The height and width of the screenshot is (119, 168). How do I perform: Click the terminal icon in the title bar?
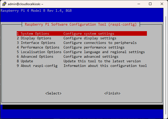(4, 4)
